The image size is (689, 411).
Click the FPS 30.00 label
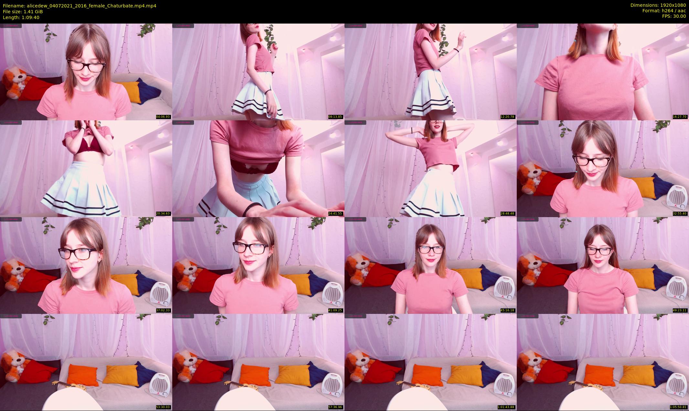click(674, 16)
